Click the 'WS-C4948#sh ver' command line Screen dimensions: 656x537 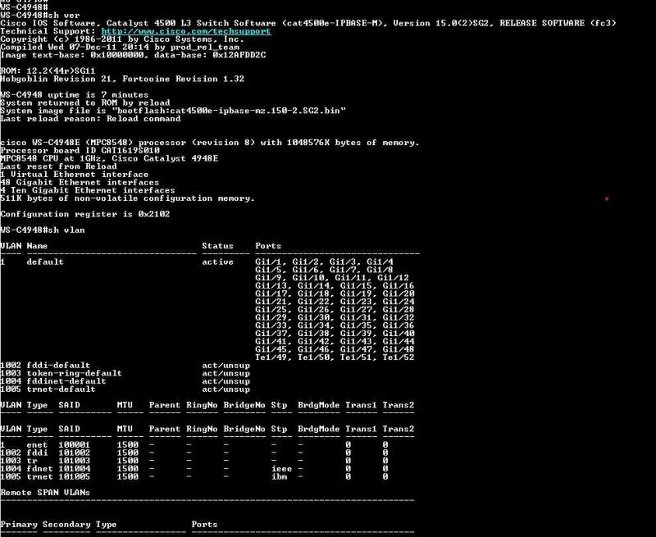point(39,16)
